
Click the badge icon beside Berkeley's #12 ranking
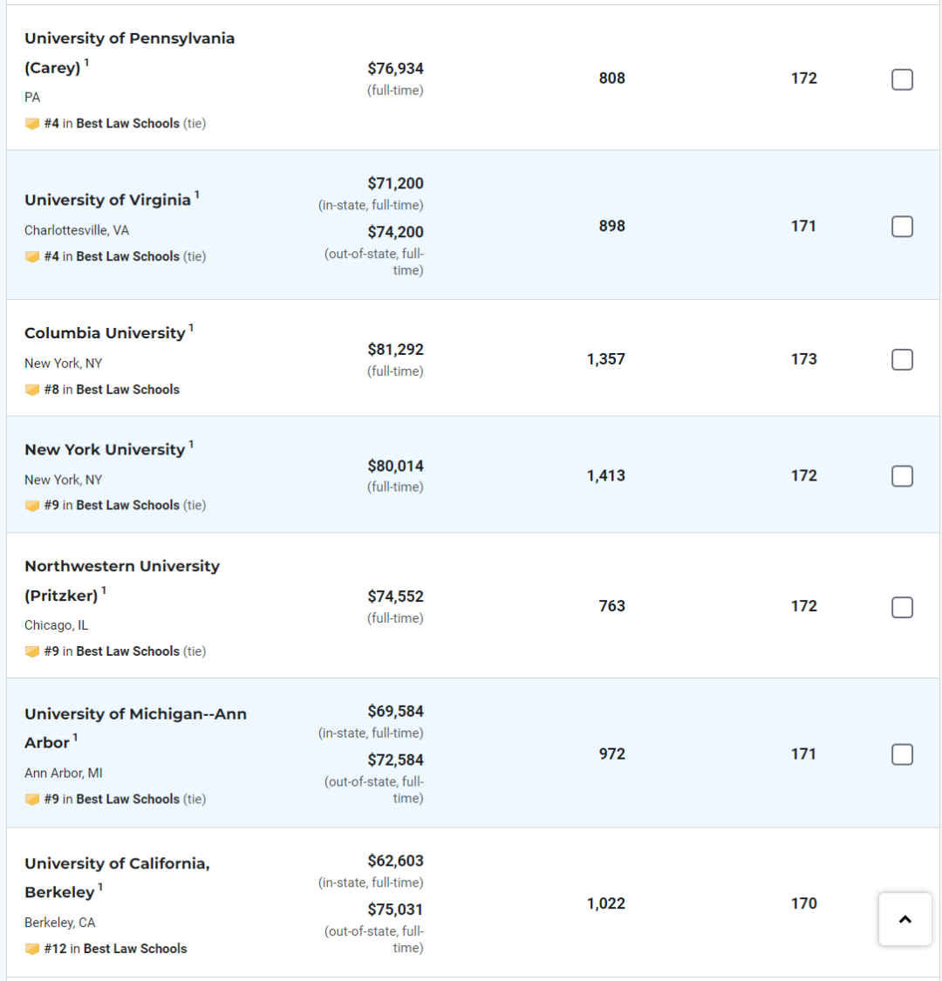point(32,949)
